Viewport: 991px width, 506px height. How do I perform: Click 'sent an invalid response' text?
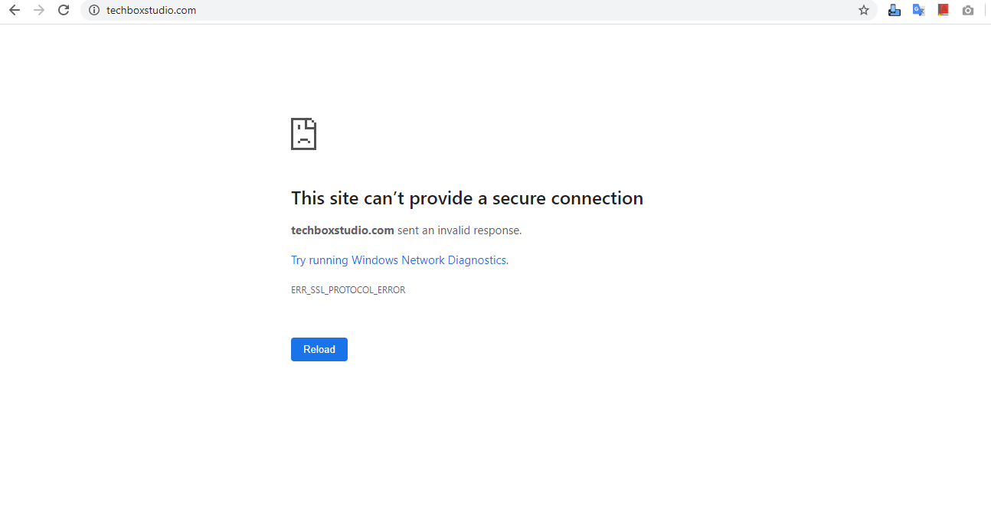(x=460, y=230)
